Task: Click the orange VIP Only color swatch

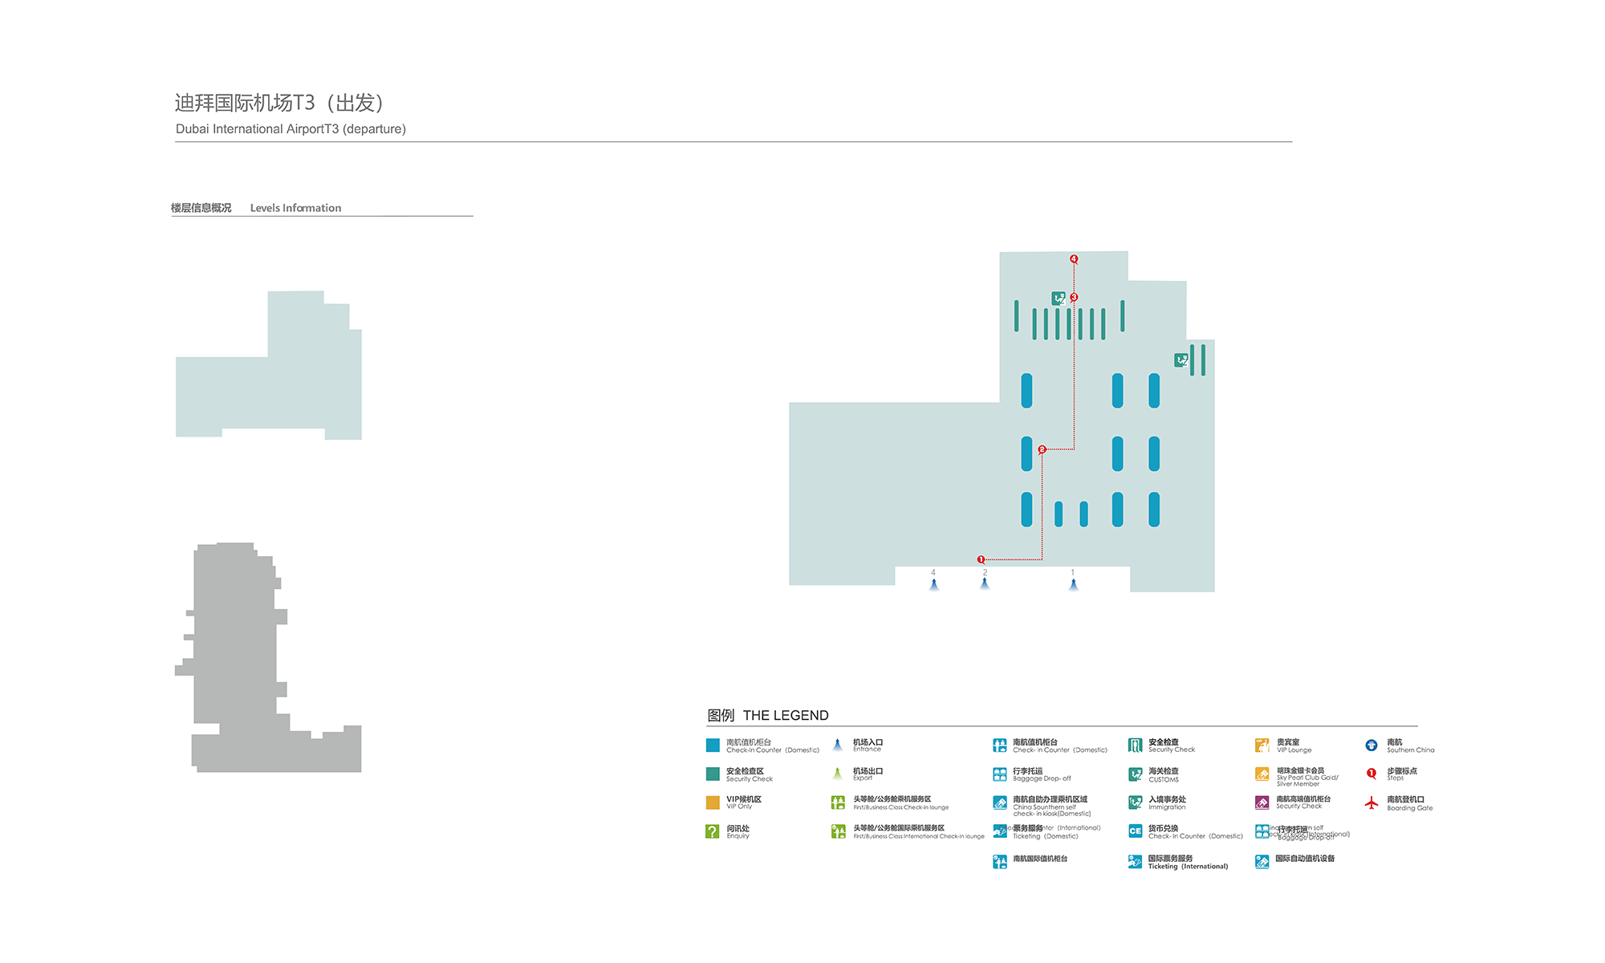Action: click(713, 802)
